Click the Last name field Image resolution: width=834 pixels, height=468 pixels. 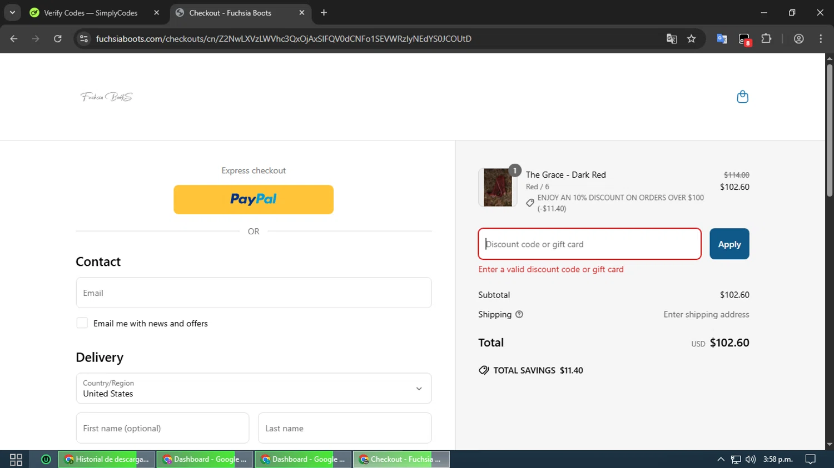345,428
